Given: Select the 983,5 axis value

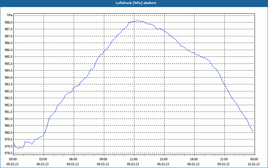Looking at the screenshot, I should [9, 84].
